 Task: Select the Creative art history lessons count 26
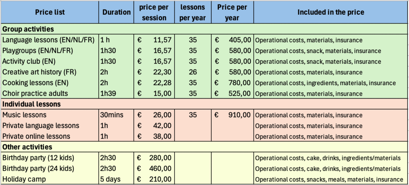click(x=193, y=72)
